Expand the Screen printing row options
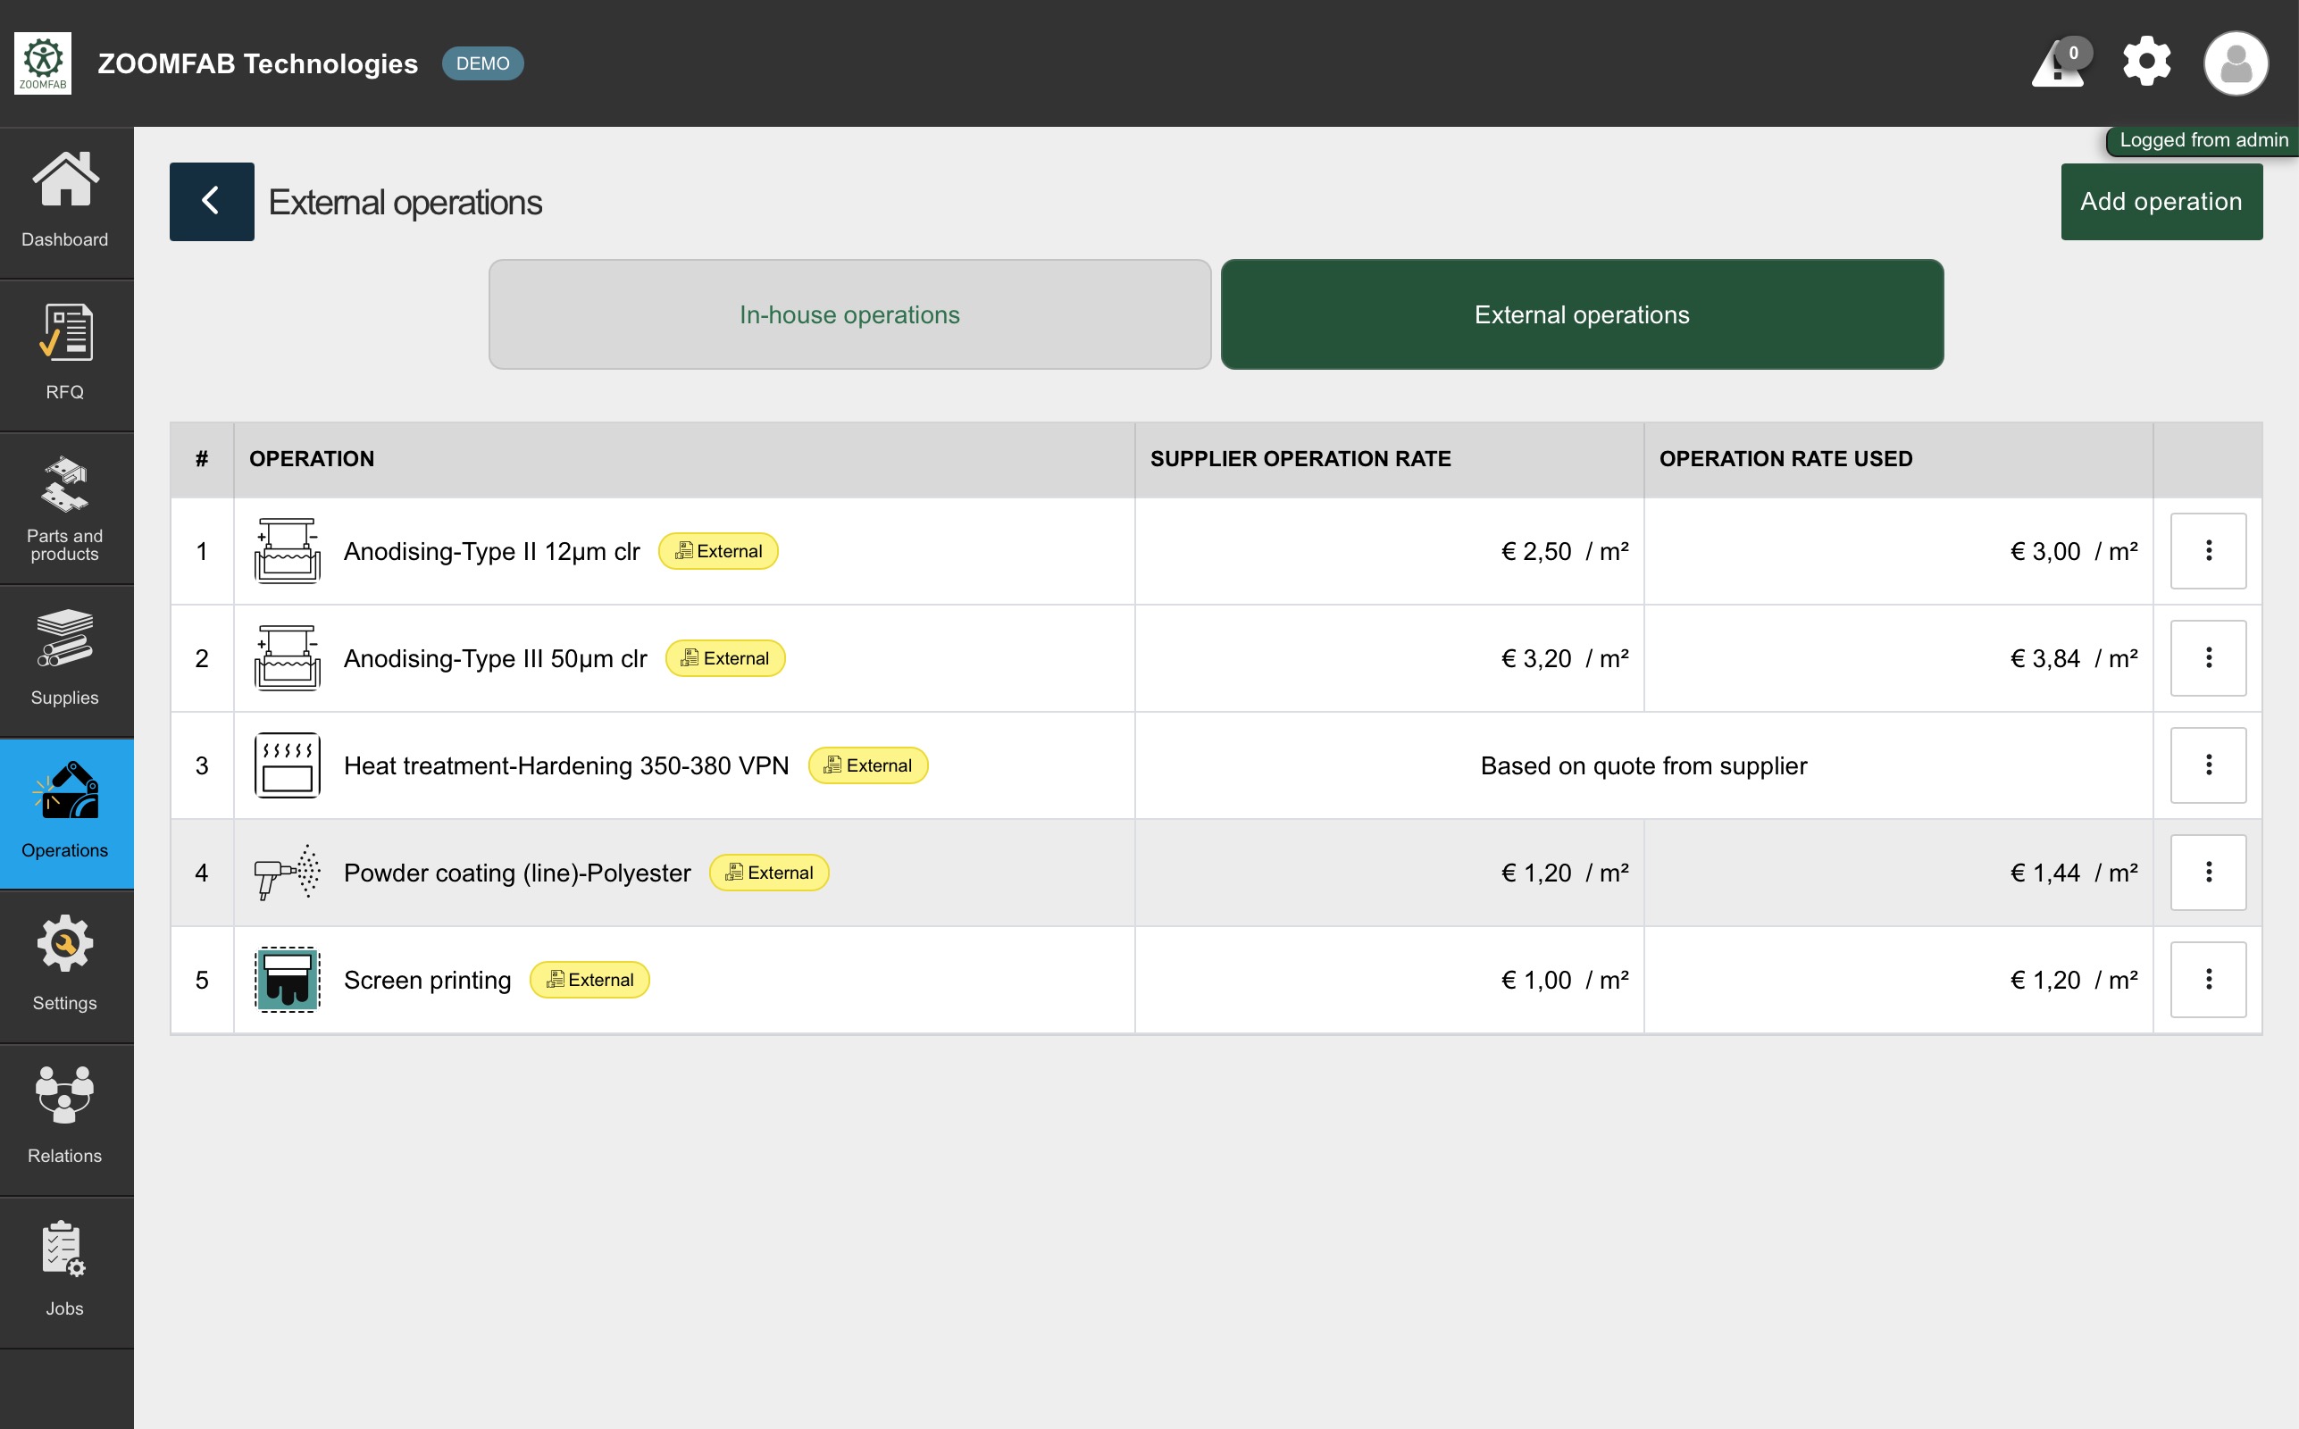Viewport: 2299px width, 1429px height. click(2207, 979)
